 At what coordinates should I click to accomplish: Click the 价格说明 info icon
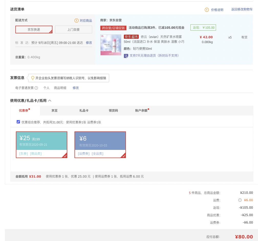[207, 10]
